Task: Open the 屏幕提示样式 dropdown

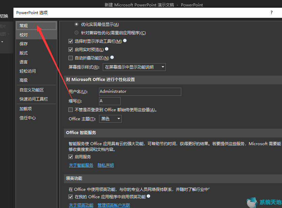Action: coord(134,67)
